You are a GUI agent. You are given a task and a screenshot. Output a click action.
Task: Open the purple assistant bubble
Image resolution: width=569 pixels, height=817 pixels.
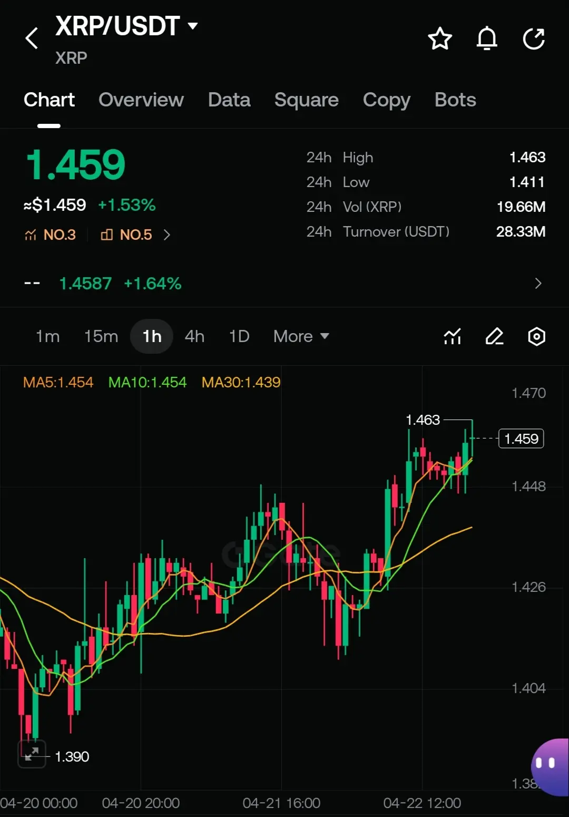(550, 767)
